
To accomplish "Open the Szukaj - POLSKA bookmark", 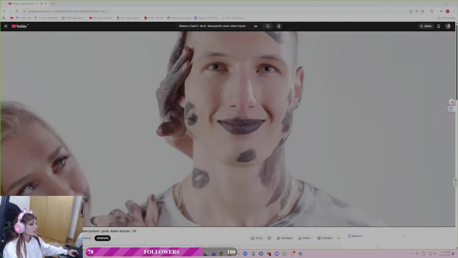I will [154, 18].
